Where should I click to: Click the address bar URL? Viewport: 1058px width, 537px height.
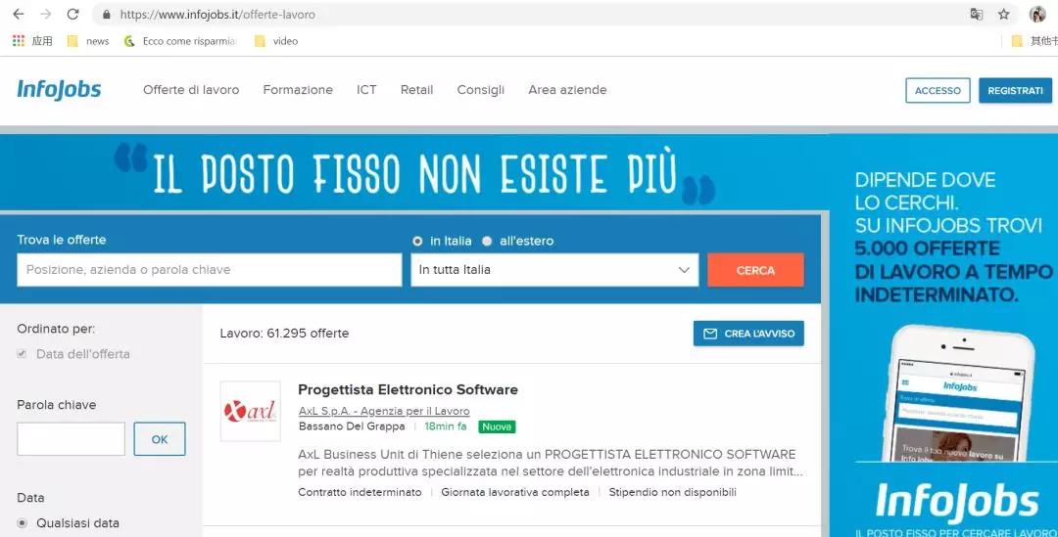(x=217, y=14)
